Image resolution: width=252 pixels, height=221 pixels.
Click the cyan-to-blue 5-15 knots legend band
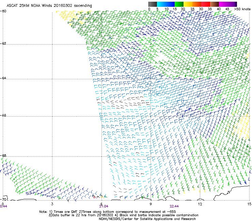pyautogui.click(x=166, y=4)
